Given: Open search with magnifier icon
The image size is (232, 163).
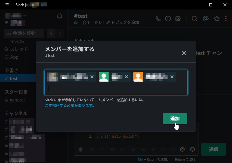Looking at the screenshot, I should [195, 19].
